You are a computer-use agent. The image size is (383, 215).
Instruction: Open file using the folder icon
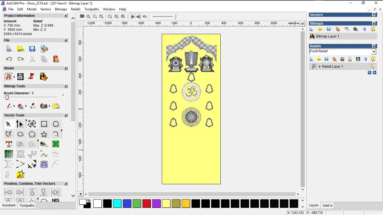point(20,49)
